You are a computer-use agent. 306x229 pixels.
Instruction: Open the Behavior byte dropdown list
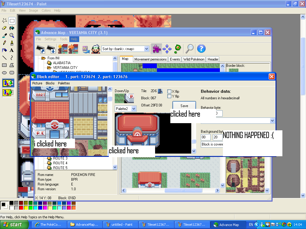point(272,120)
